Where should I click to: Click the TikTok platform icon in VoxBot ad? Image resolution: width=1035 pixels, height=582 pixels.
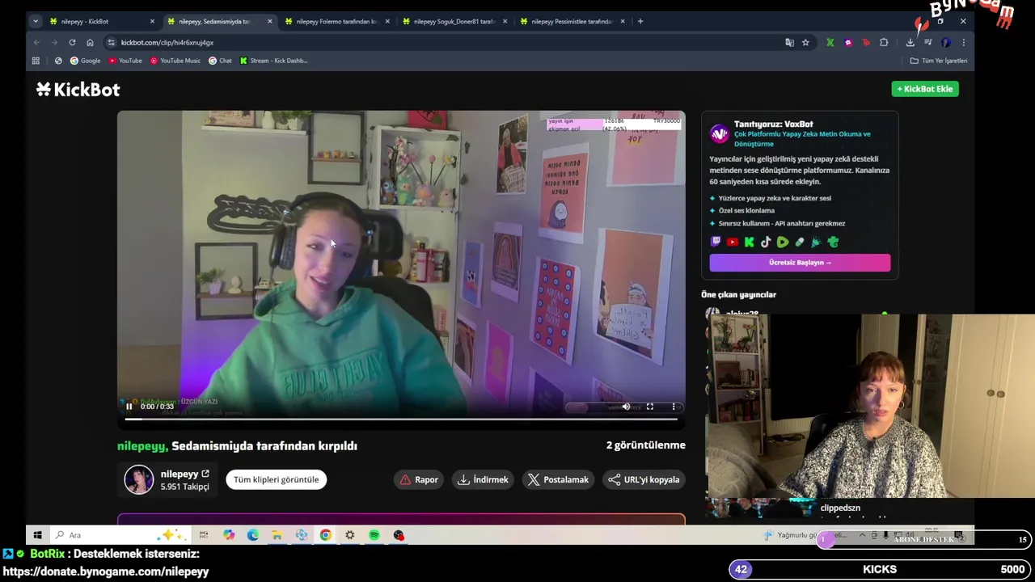point(766,242)
